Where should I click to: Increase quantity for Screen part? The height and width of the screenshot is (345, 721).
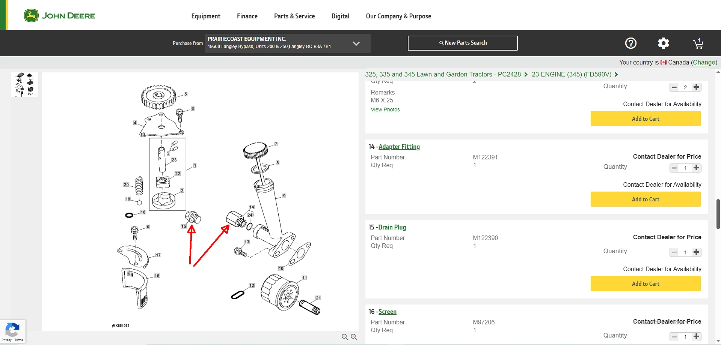[697, 336]
